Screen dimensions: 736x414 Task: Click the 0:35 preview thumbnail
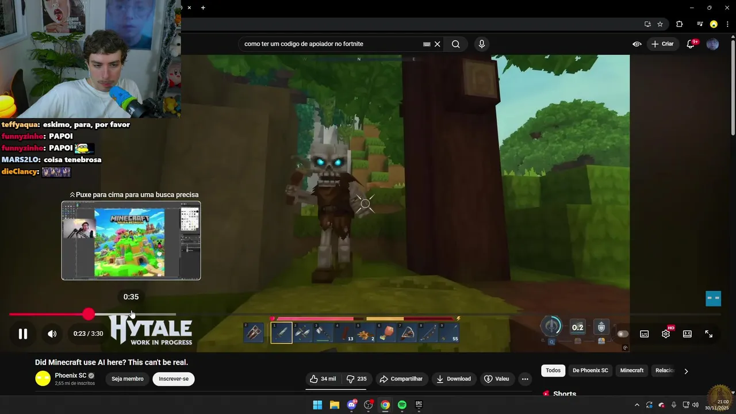point(131,240)
